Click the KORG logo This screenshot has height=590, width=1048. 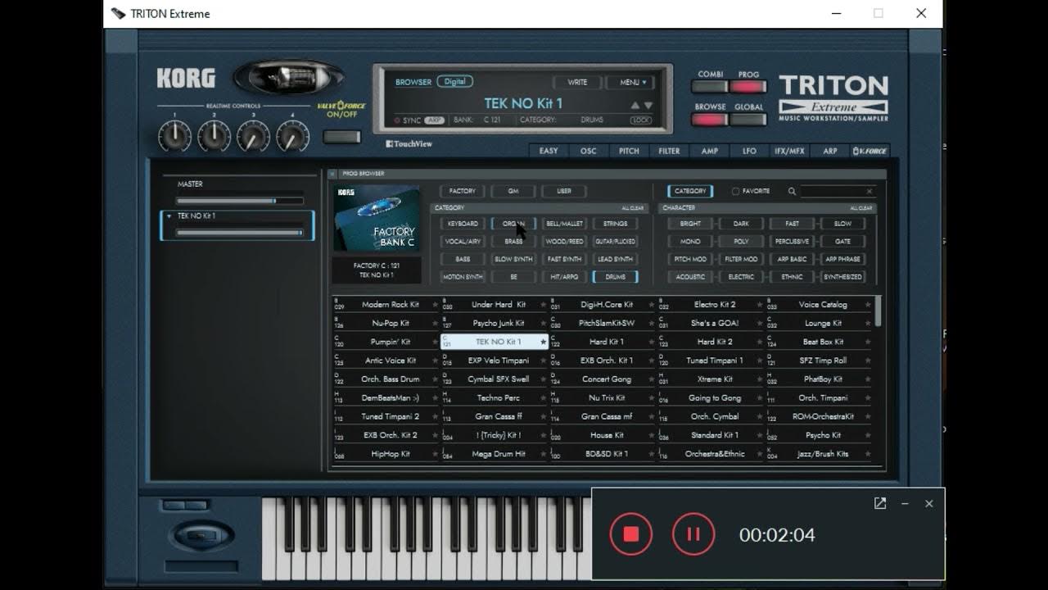(x=187, y=79)
